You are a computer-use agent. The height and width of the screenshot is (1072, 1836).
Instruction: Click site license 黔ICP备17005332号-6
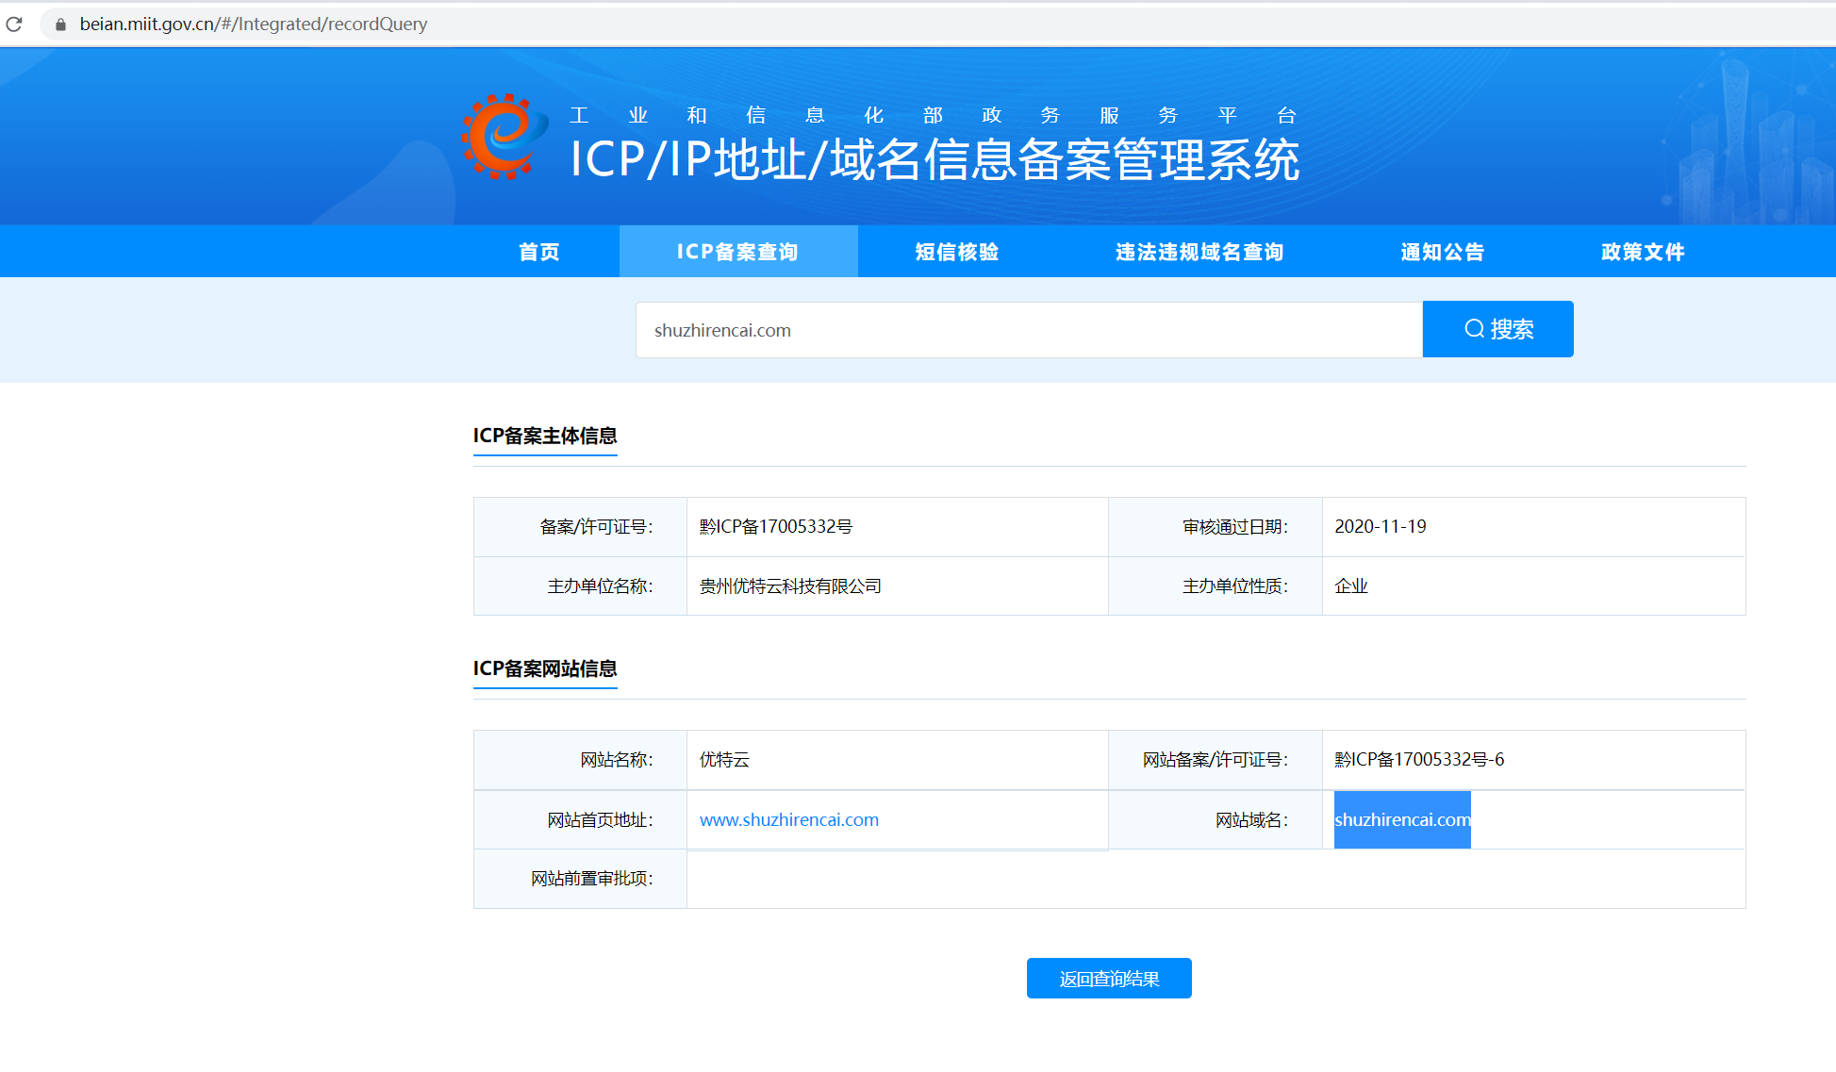(x=1419, y=760)
